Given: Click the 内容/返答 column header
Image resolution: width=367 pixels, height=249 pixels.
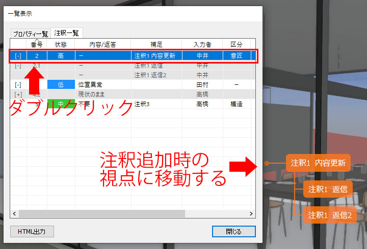Looking at the screenshot, I should pos(102,44).
